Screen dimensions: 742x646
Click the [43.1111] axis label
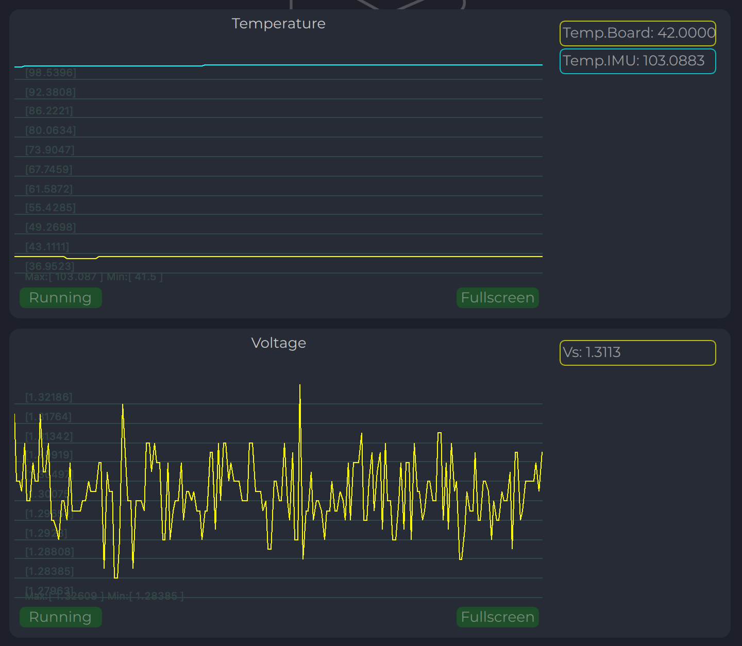click(x=47, y=247)
